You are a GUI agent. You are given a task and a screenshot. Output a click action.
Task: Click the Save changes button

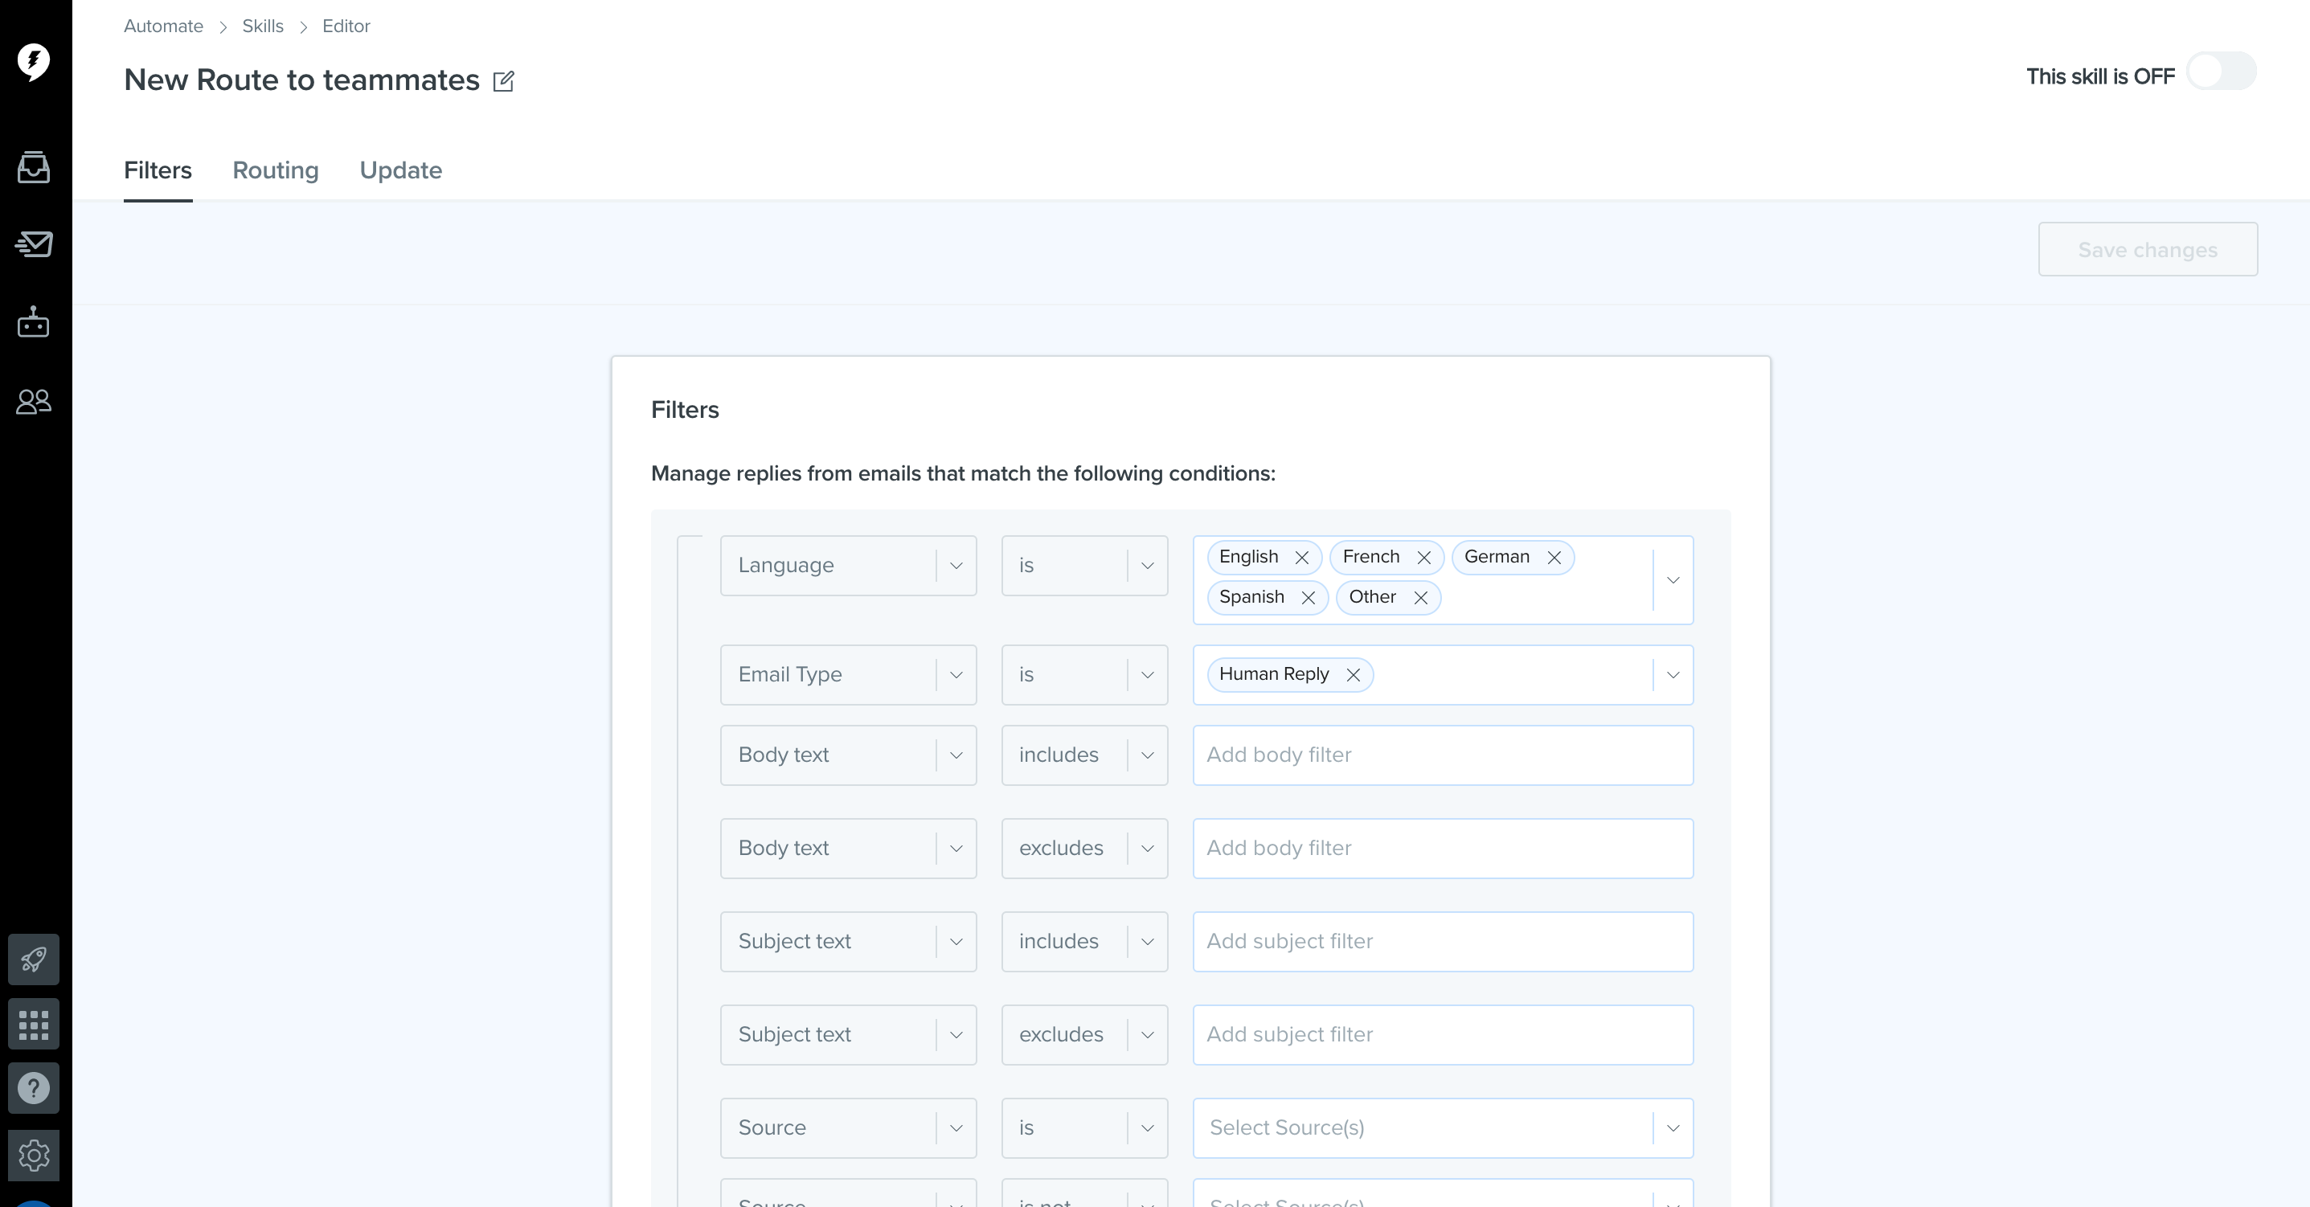pyautogui.click(x=2148, y=249)
